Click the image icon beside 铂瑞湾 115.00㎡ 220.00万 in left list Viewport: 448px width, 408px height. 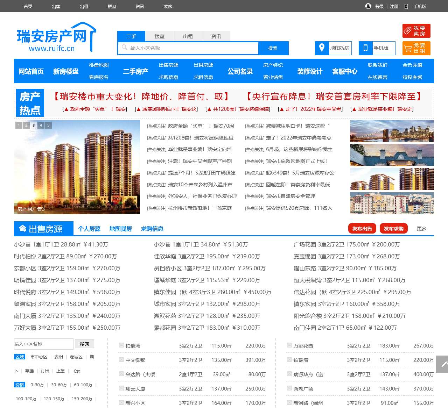(x=121, y=345)
